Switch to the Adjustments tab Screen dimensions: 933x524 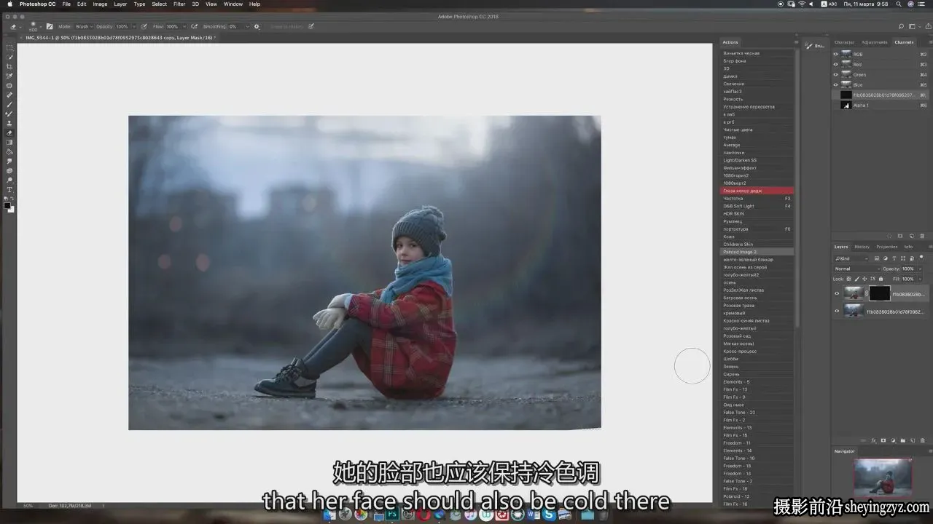pos(875,42)
